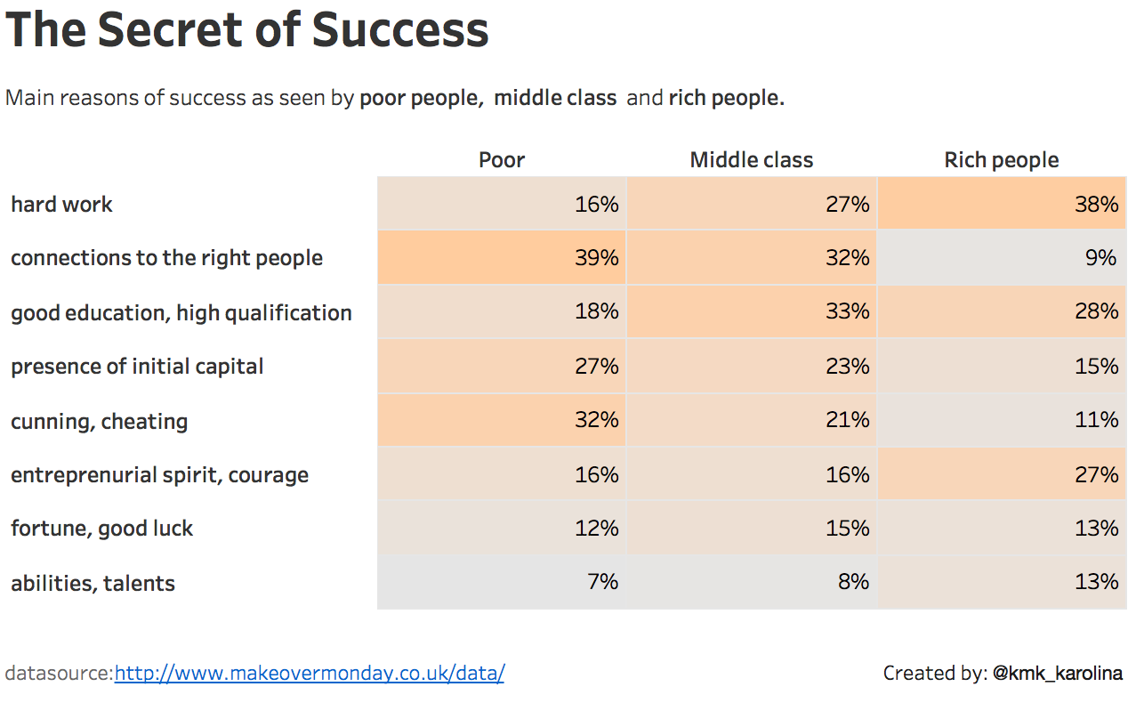Viewport: 1128px width, 719px height.
Task: Select the 32% Poor cunning cell
Action: [x=503, y=420]
